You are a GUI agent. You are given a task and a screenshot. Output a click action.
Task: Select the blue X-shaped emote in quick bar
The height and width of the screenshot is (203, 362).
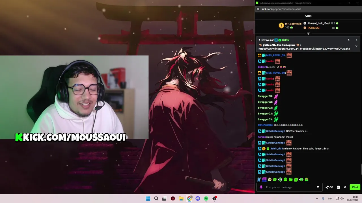coord(259,179)
